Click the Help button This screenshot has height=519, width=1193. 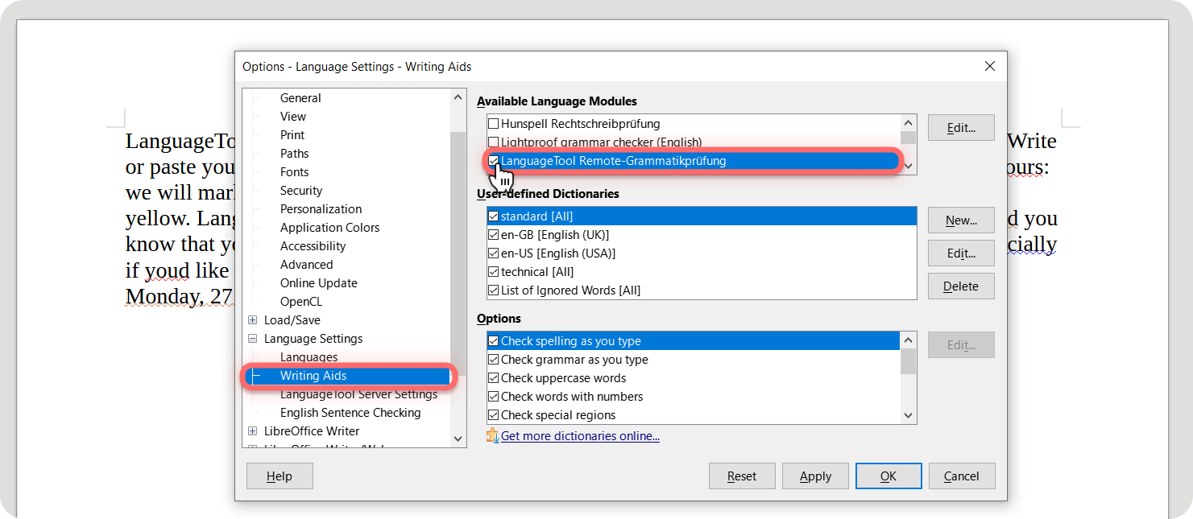pos(280,476)
